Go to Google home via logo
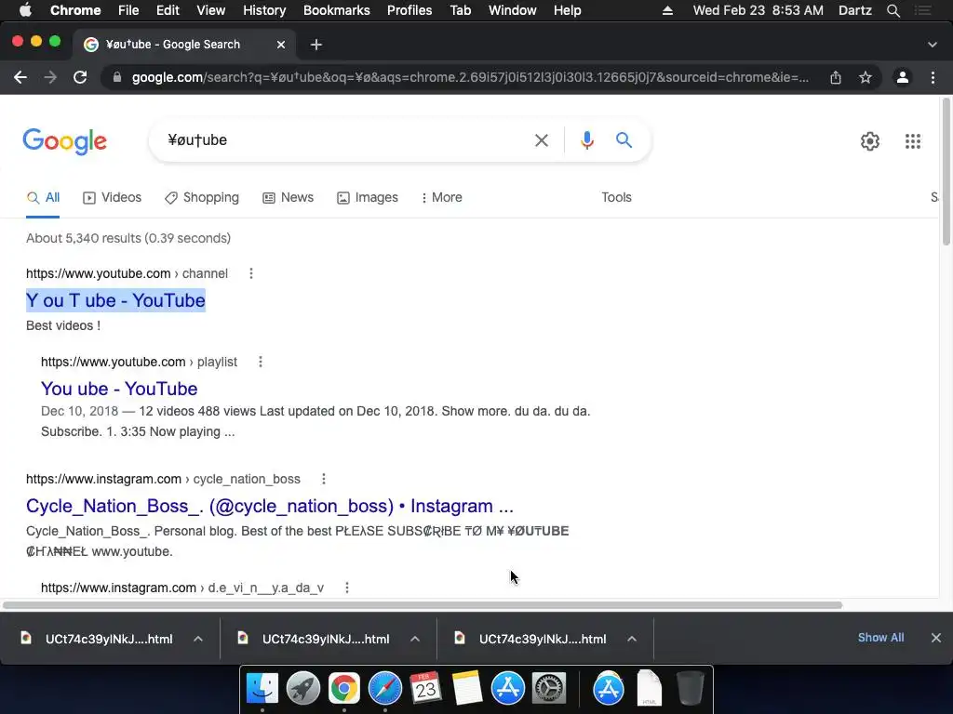The width and height of the screenshot is (953, 714). tap(65, 141)
